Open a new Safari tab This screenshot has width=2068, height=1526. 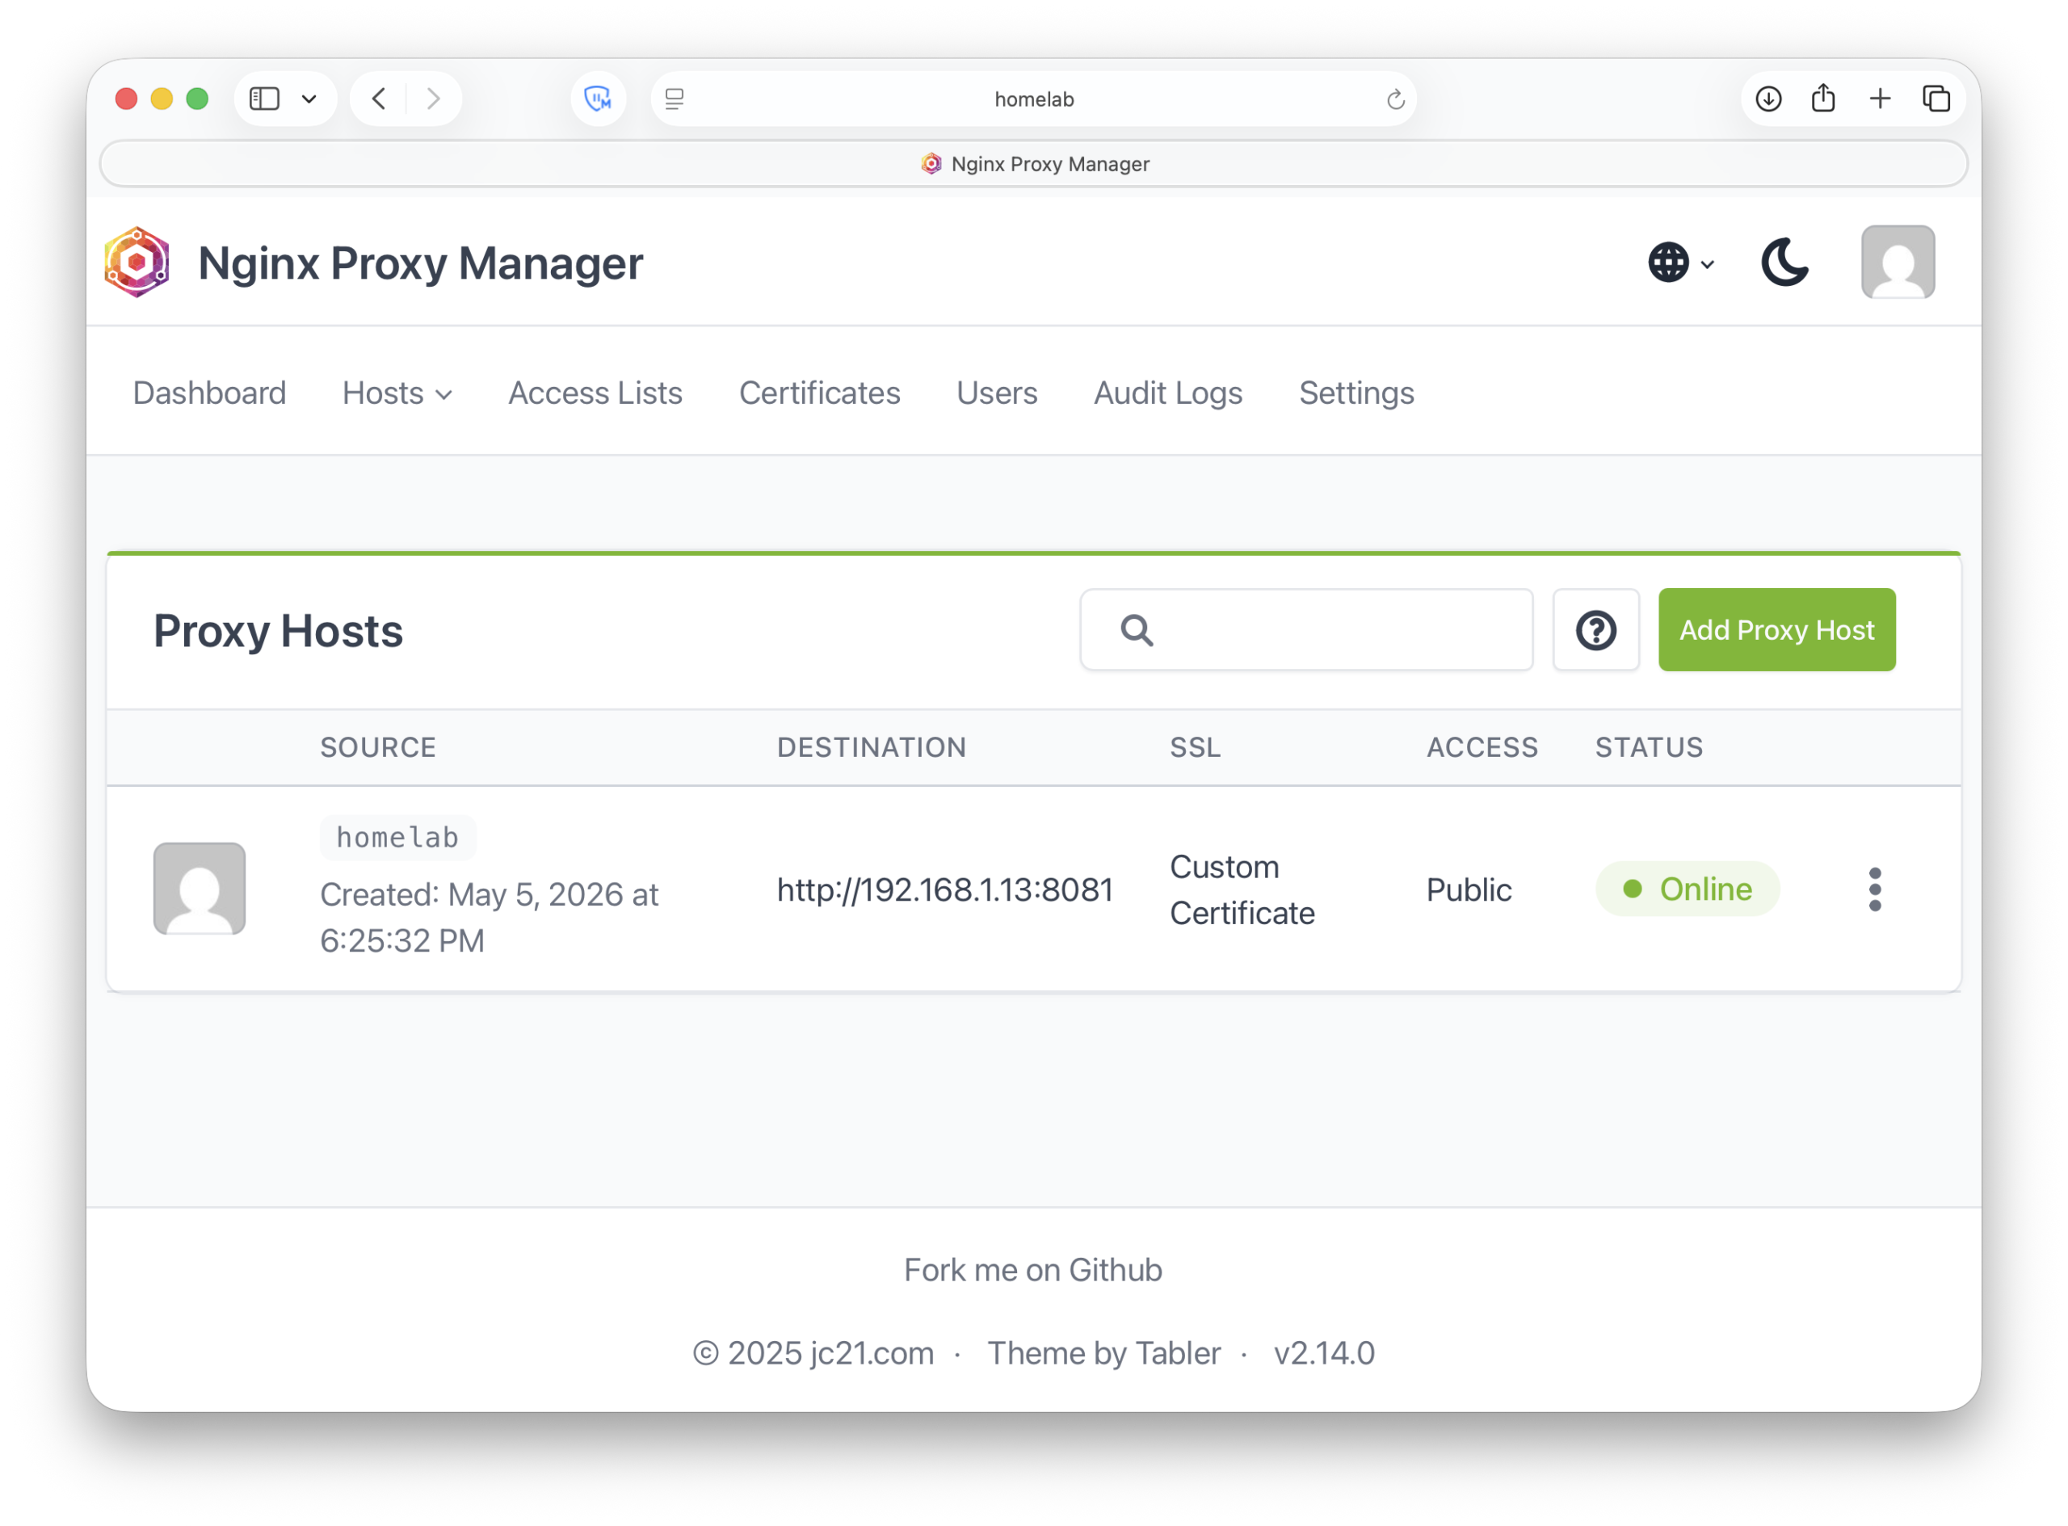pyautogui.click(x=1881, y=99)
